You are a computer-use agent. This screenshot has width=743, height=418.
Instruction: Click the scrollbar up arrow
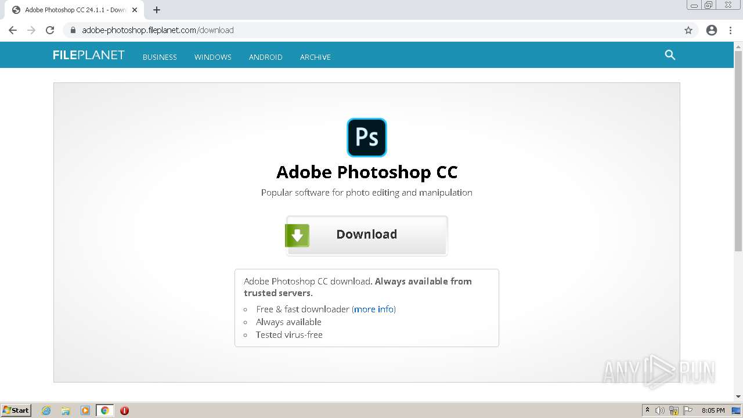[x=738, y=46]
